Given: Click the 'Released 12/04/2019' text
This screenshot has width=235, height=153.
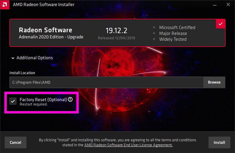Looking at the screenshot, I should click(116, 38).
